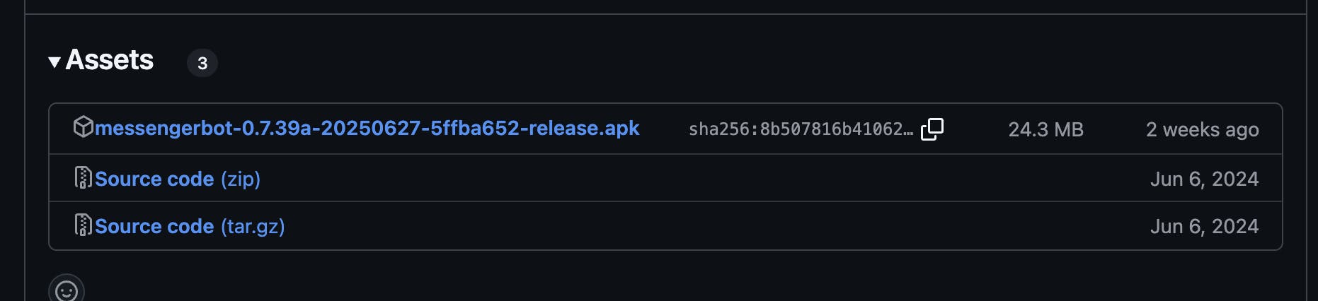1318x301 pixels.
Task: Click blank space in the Source code (tar.gz) row
Action: pyautogui.click(x=715, y=226)
